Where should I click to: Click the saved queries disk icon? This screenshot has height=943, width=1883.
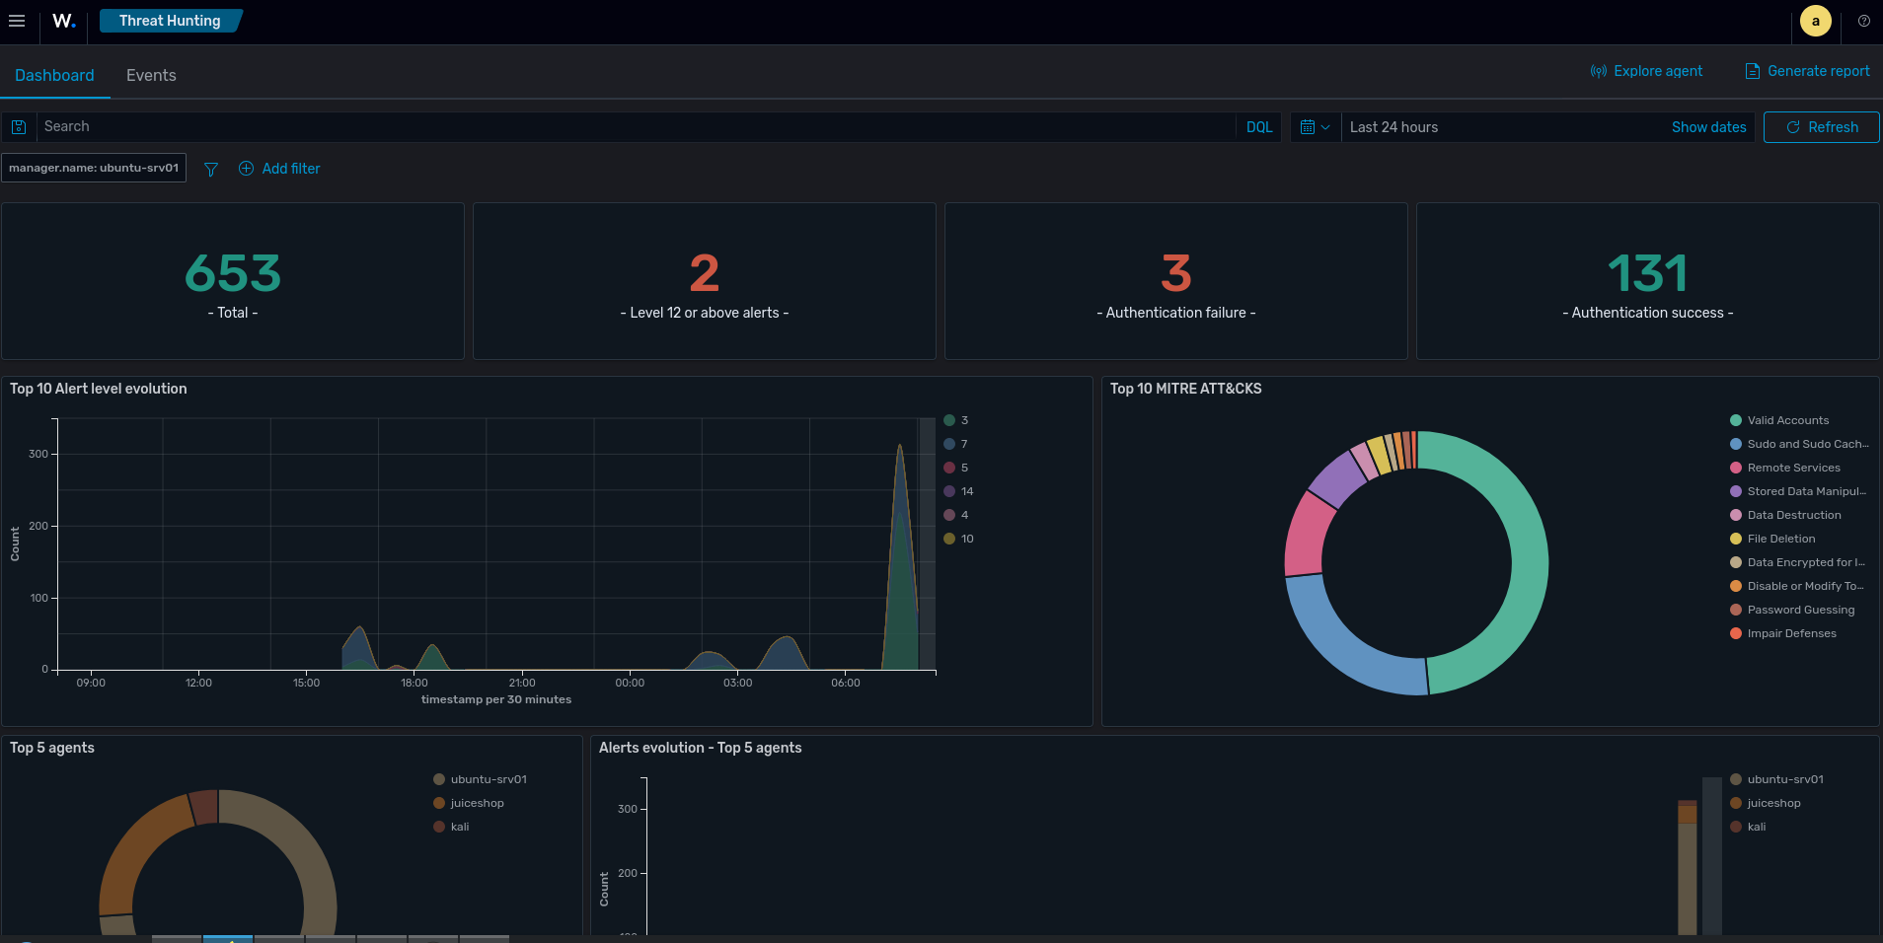pos(19,127)
